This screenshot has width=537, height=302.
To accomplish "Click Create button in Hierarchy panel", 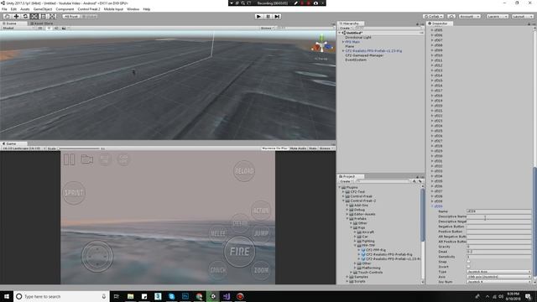I will coord(346,28).
